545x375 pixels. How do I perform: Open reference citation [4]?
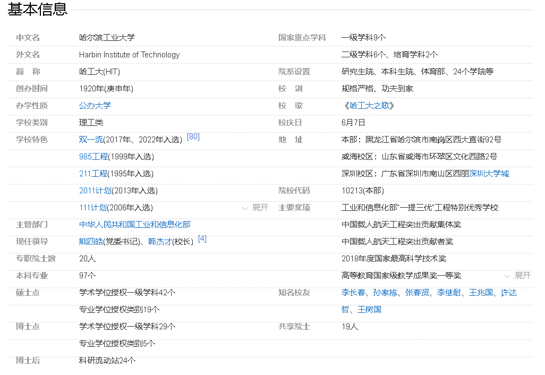coord(202,238)
